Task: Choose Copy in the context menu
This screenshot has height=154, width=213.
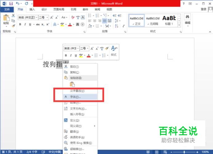Action: [x=80, y=72]
